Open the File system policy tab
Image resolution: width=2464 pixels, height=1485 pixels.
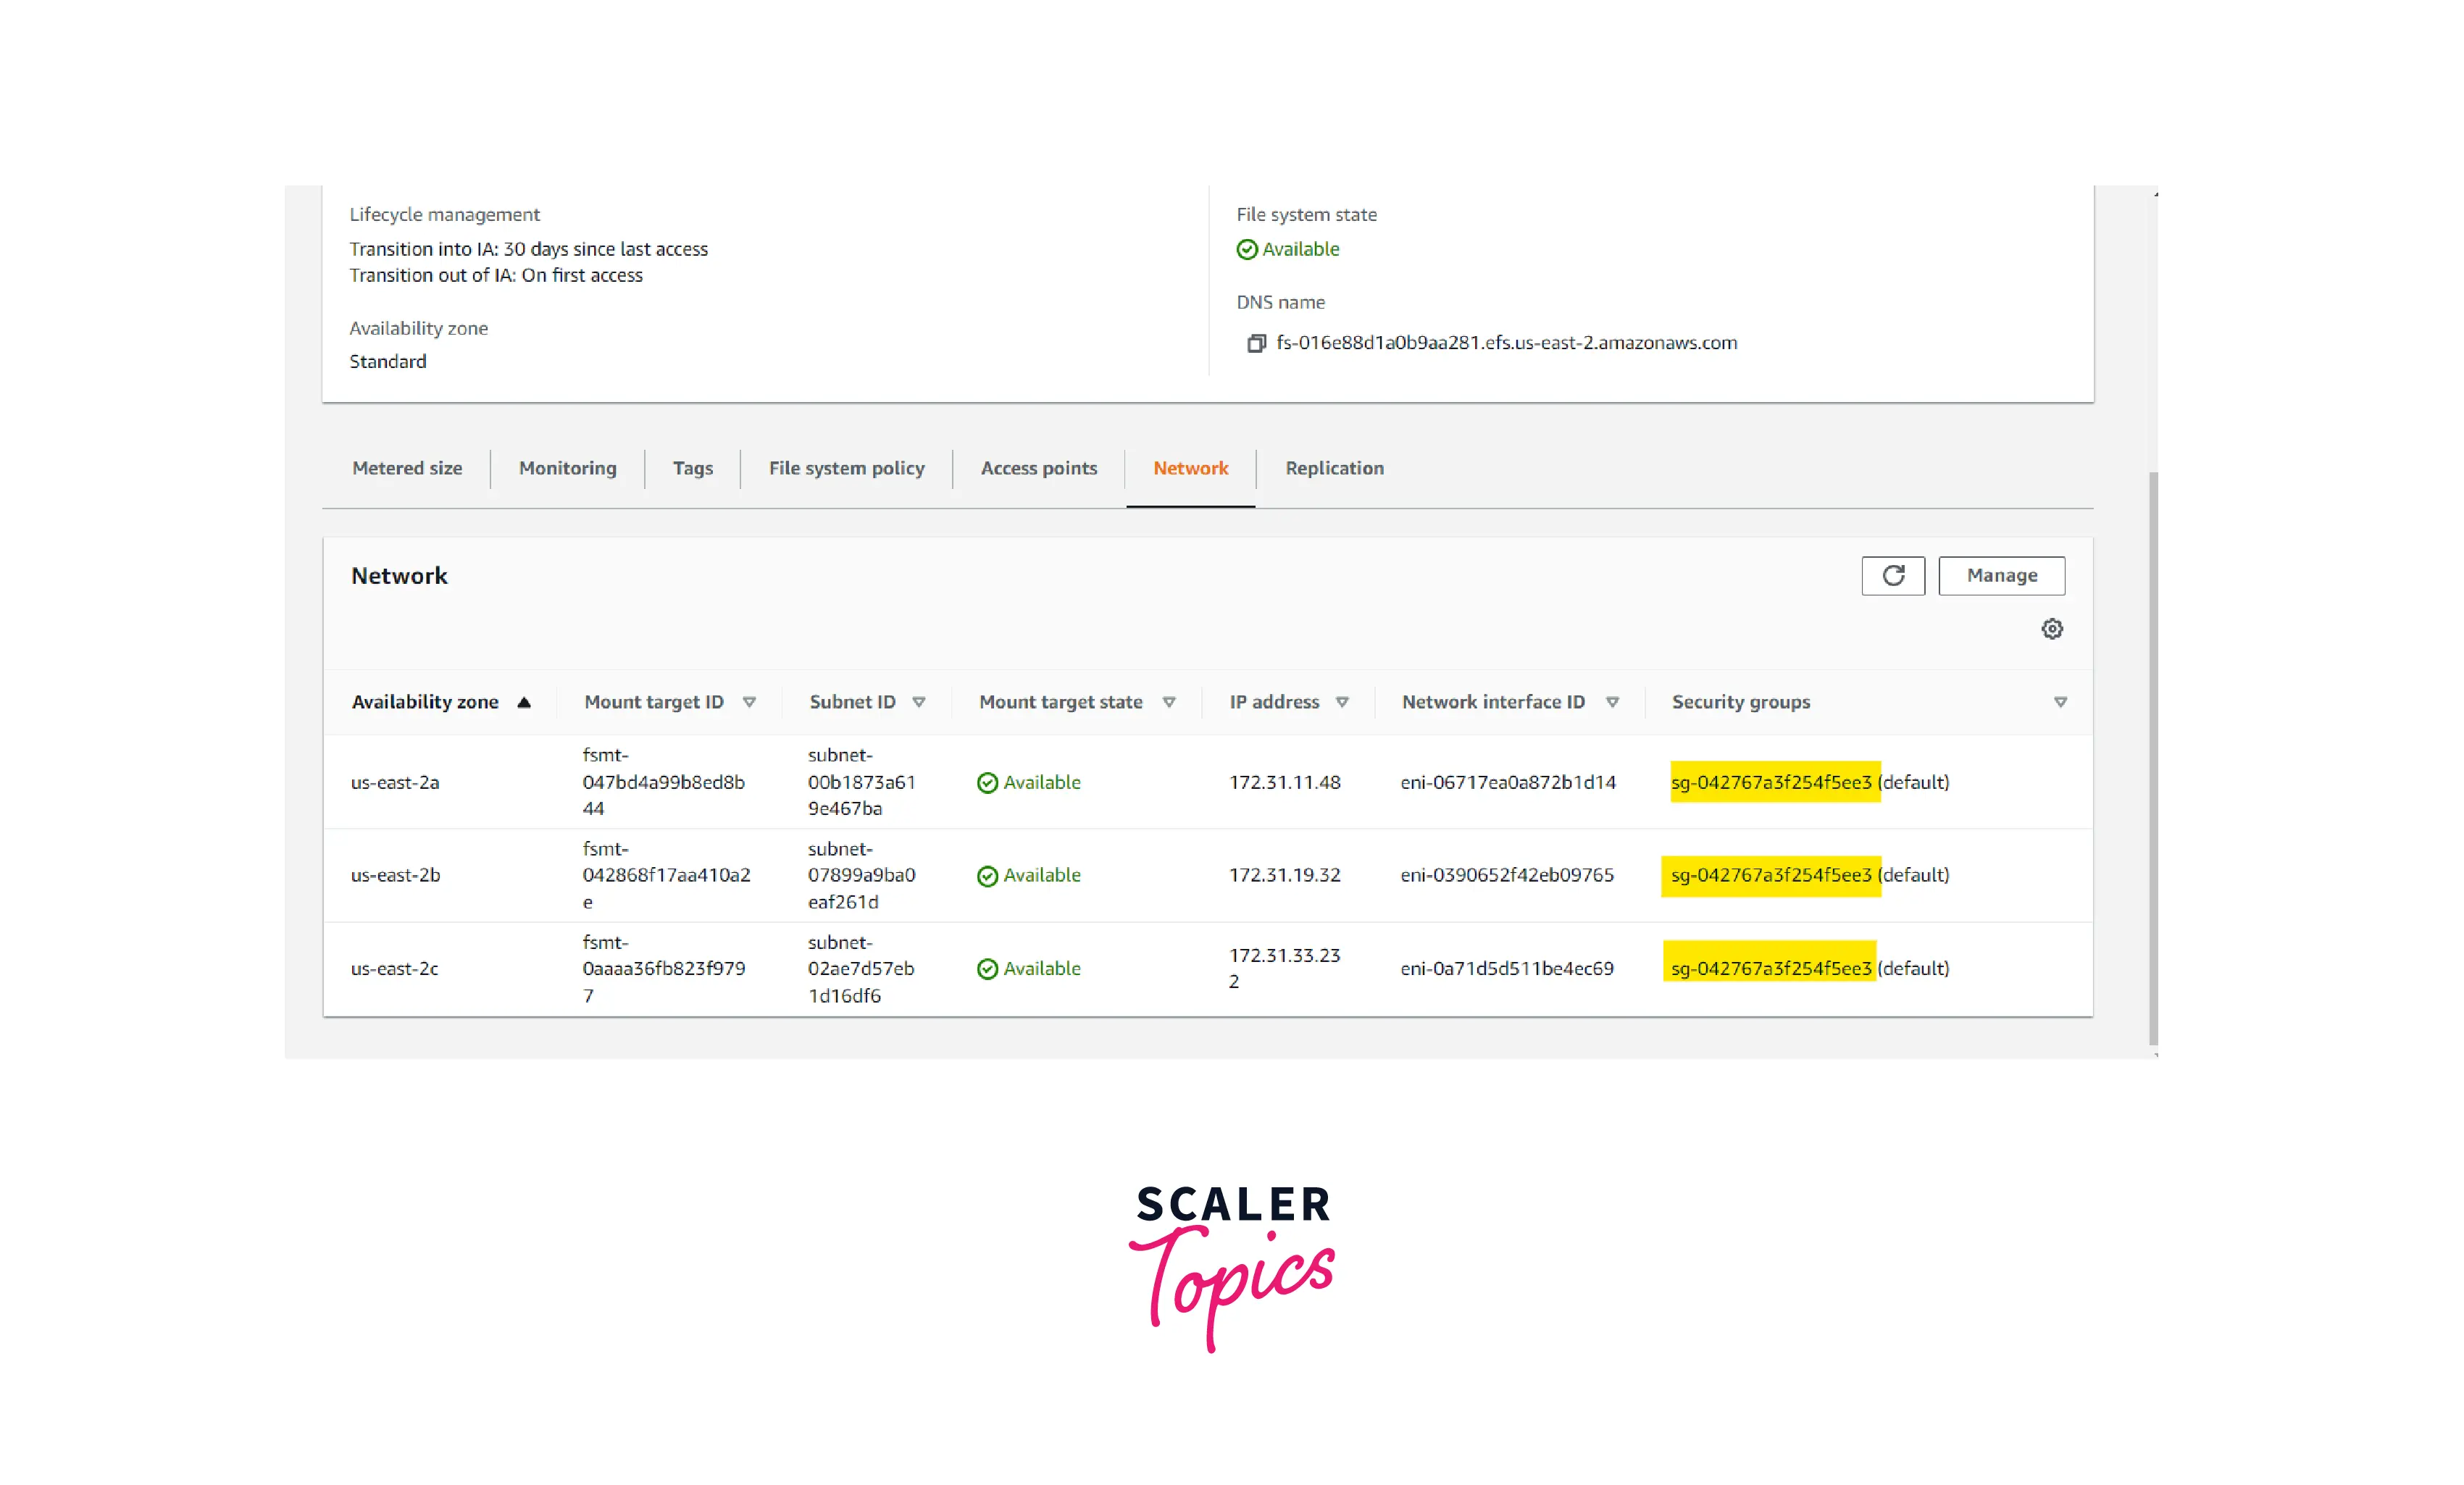click(x=846, y=468)
